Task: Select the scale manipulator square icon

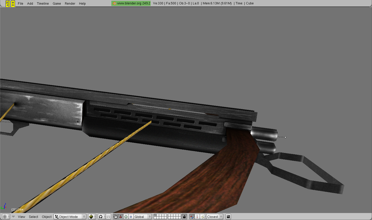Action: [131, 217]
